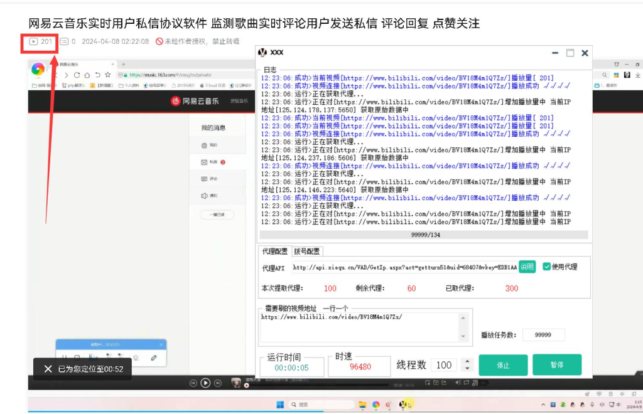Increase thread count with the up stepper
The width and height of the screenshot is (643, 414).
(467, 361)
